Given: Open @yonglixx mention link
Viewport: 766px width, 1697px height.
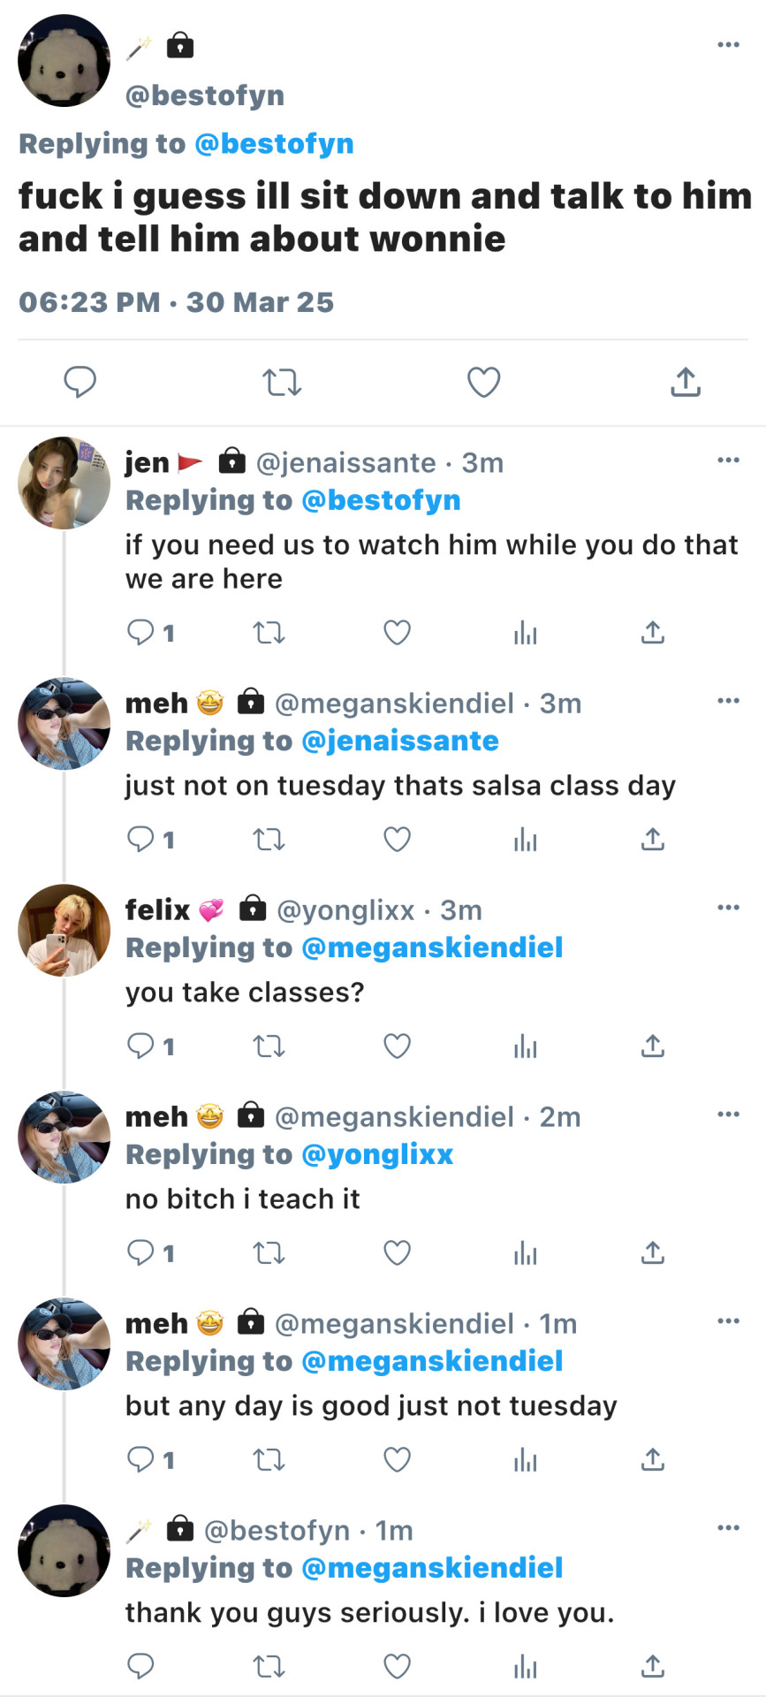Looking at the screenshot, I should coord(377,1154).
